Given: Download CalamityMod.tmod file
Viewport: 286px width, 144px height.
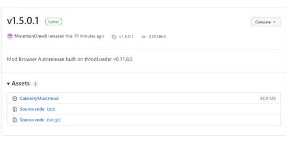Looking at the screenshot, I should click(x=39, y=99).
